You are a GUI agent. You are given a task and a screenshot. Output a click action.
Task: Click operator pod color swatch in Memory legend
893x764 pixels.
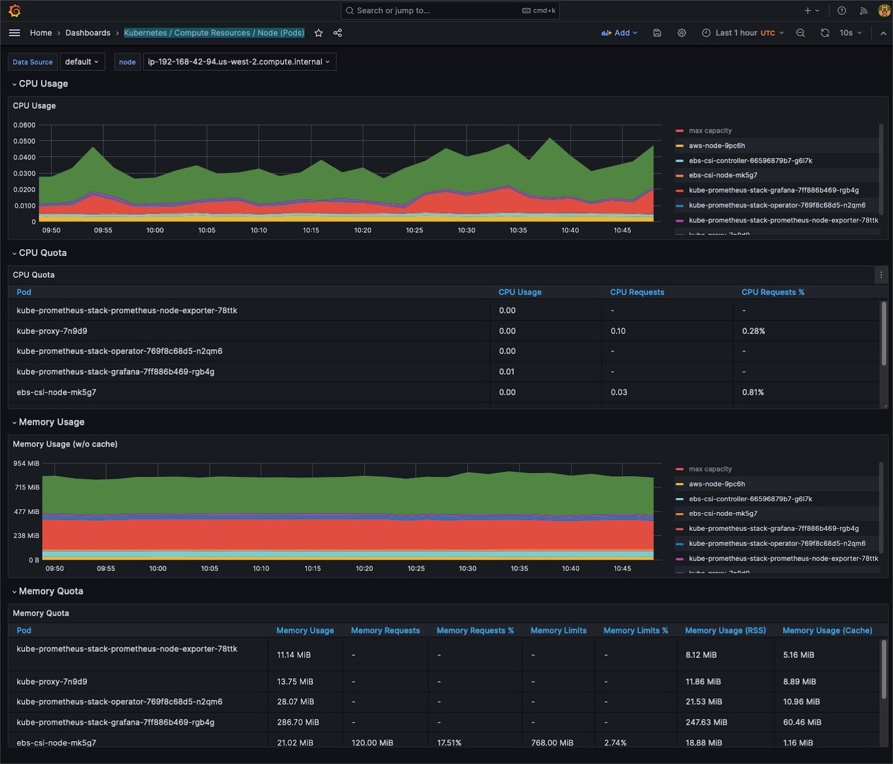point(679,544)
